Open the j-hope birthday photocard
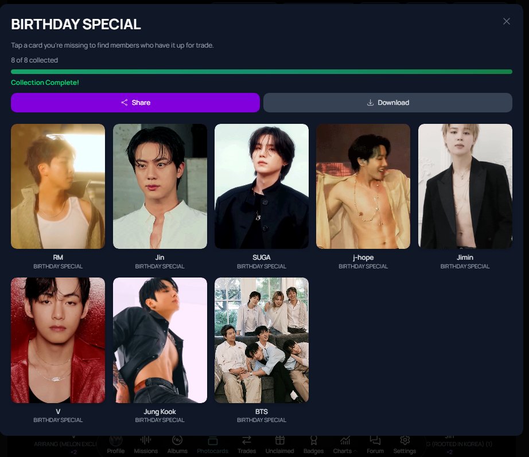The image size is (529, 457). (x=363, y=186)
